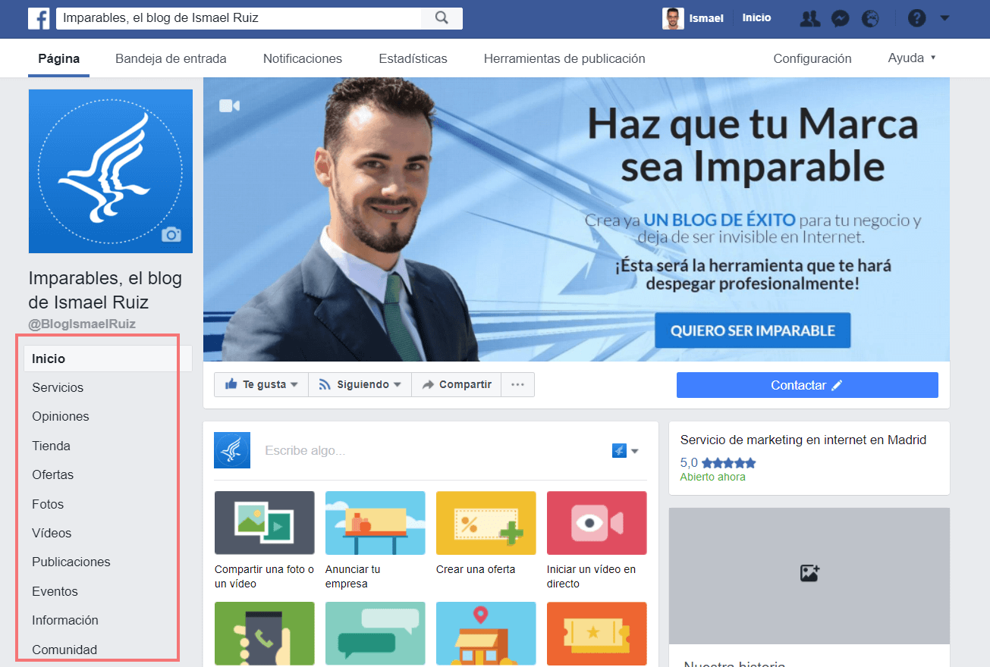Select Opiniones in the left sidebar
Image resolution: width=990 pixels, height=667 pixels.
61,416
